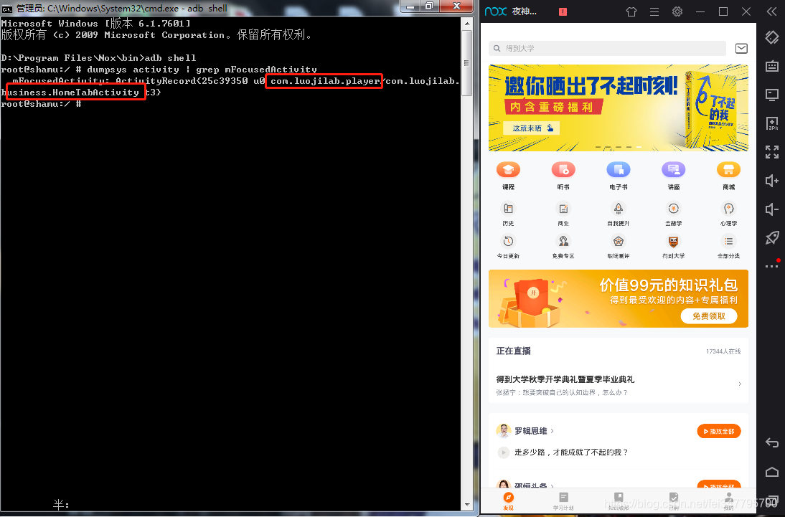This screenshot has width=785, height=517.
Task: Open the 讲座 lectures category
Action: tap(673, 176)
